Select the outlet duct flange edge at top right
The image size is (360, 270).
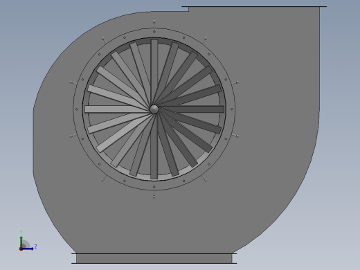(x=254, y=6)
